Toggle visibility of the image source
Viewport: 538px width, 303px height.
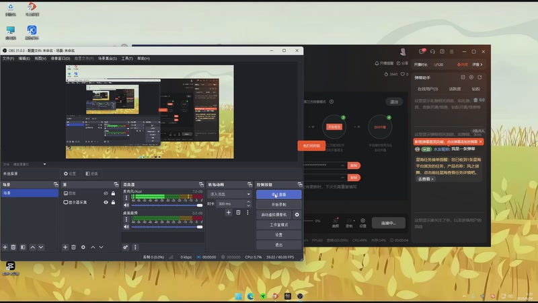tap(106, 193)
